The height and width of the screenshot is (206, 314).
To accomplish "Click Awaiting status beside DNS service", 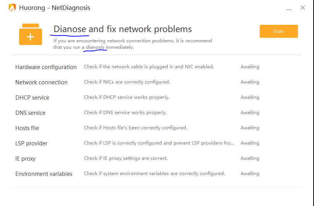I will click(x=250, y=113).
